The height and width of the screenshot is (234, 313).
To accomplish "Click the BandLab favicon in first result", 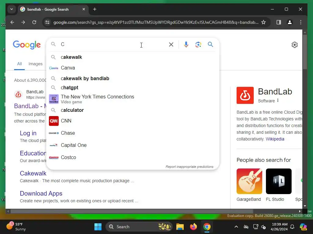I will (x=18, y=94).
